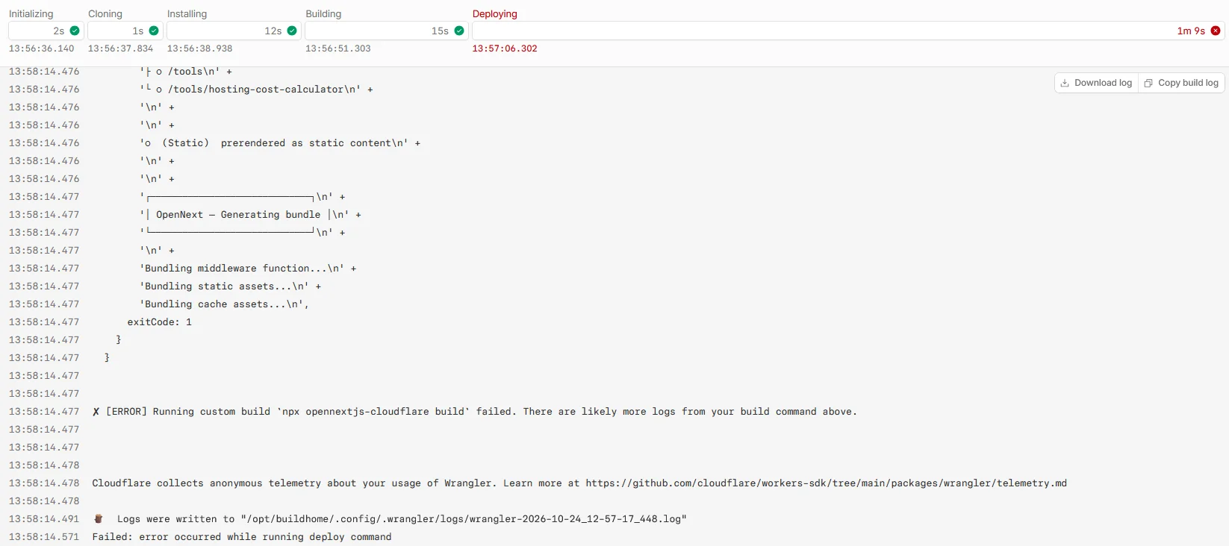Click the Cloning duration '1s'

click(x=138, y=31)
